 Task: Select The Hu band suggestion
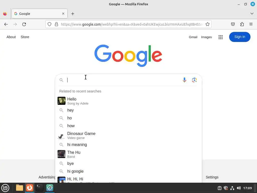click(x=128, y=154)
